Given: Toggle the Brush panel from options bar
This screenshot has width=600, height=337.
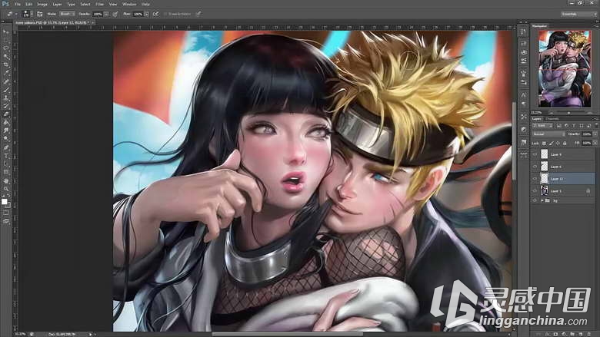Looking at the screenshot, I should tap(40, 14).
